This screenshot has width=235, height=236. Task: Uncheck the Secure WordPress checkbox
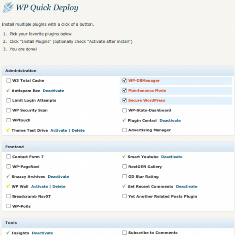[x=125, y=100]
